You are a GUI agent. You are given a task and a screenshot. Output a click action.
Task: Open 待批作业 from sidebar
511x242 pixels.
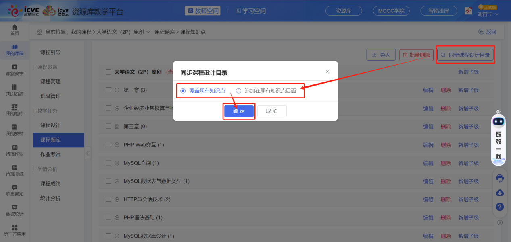pyautogui.click(x=15, y=151)
